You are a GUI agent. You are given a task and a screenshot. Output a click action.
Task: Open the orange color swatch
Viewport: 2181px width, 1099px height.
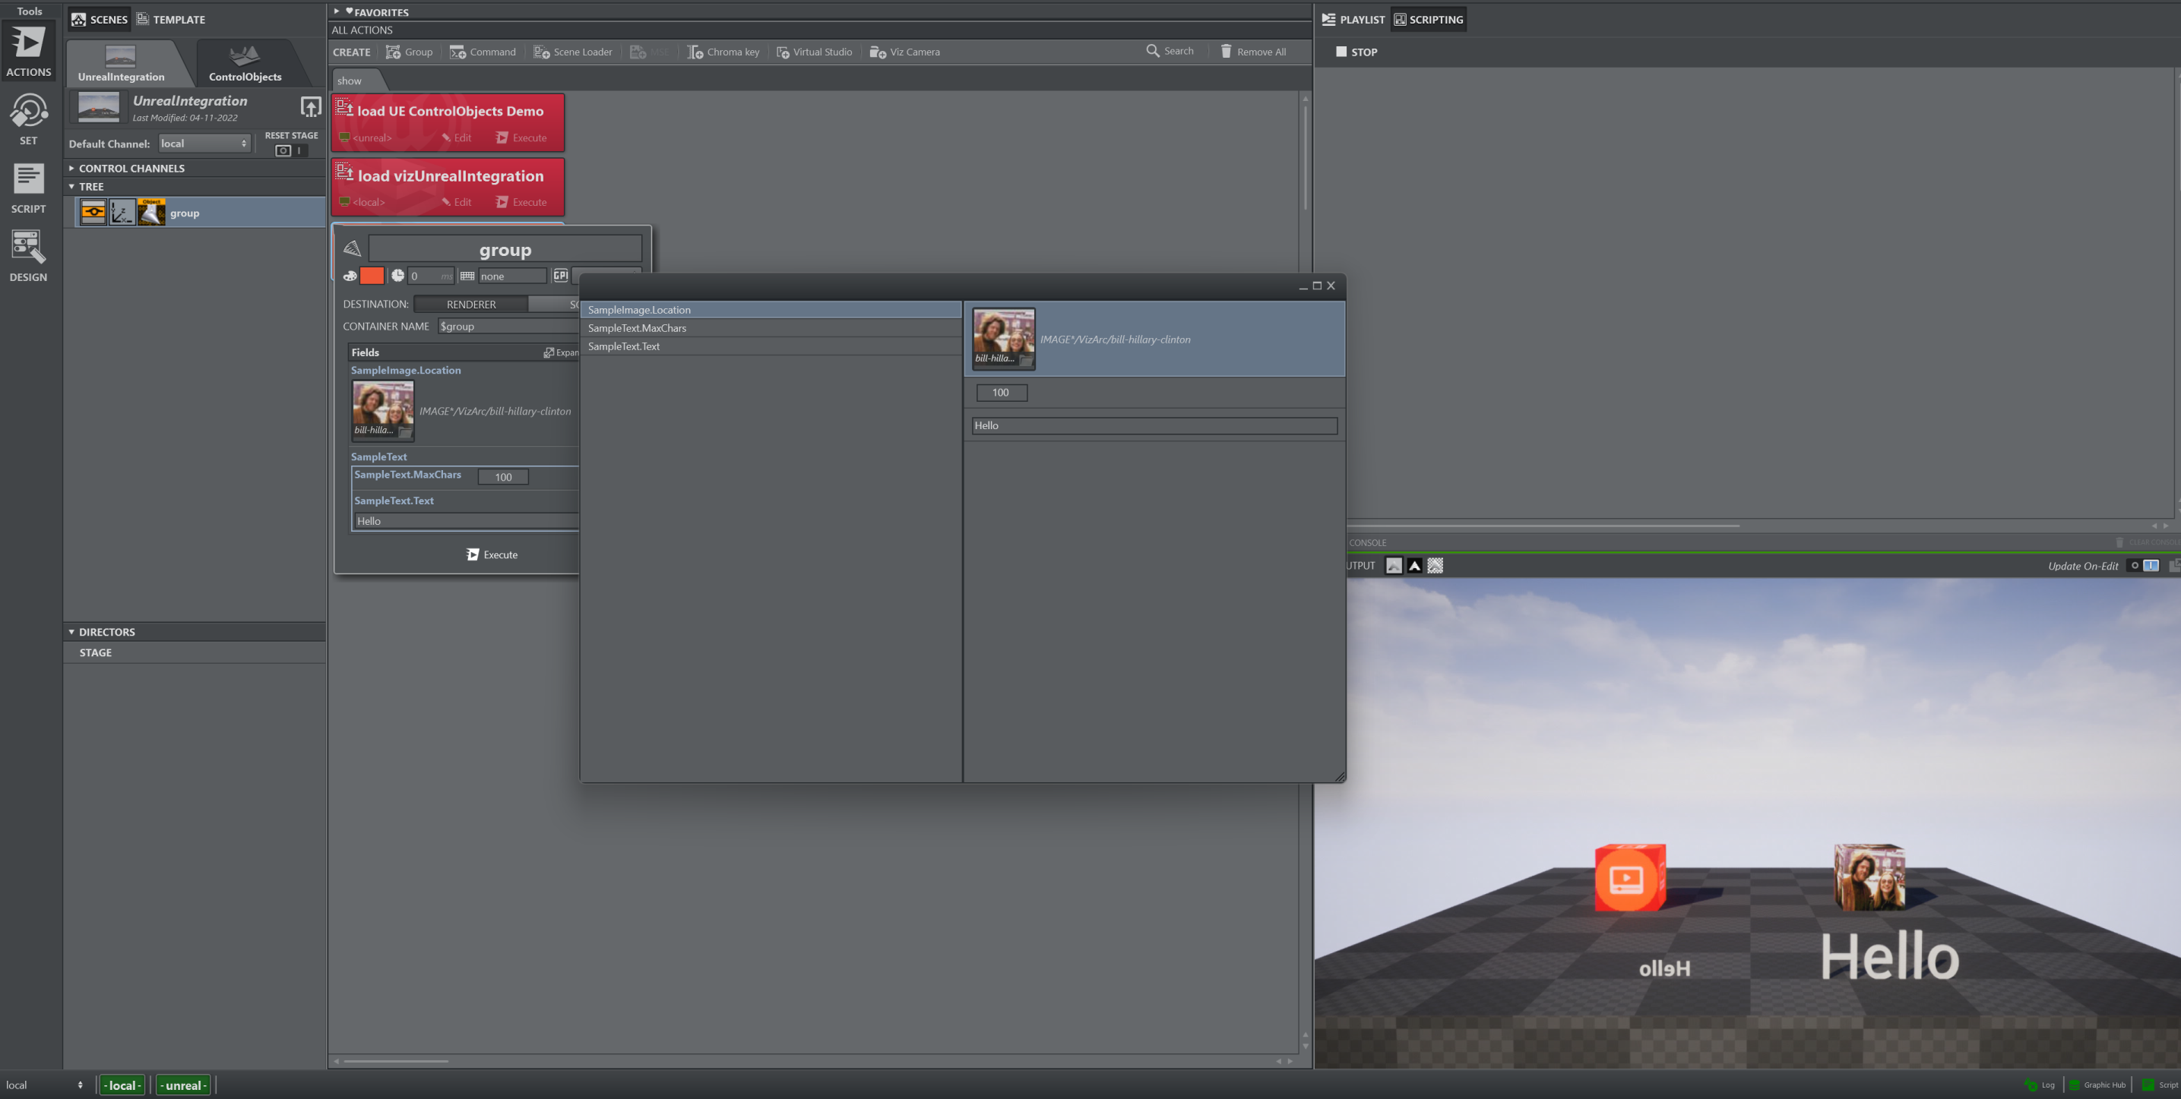click(372, 276)
